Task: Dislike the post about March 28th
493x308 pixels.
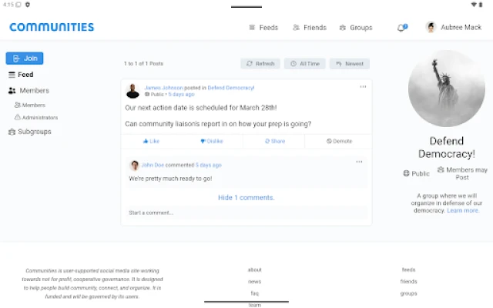Action: point(212,142)
